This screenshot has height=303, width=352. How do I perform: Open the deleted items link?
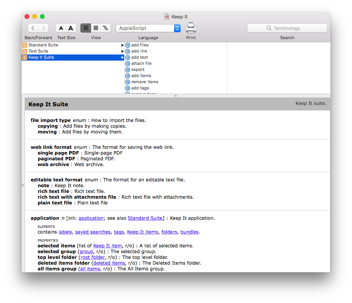tap(109, 263)
